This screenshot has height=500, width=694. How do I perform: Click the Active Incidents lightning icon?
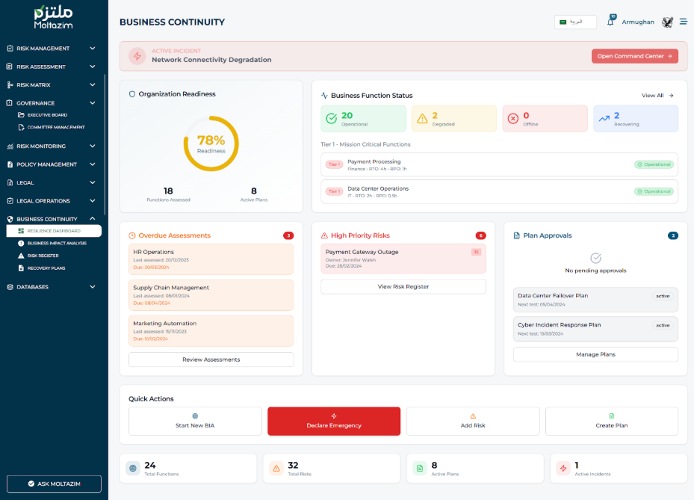[x=563, y=468]
